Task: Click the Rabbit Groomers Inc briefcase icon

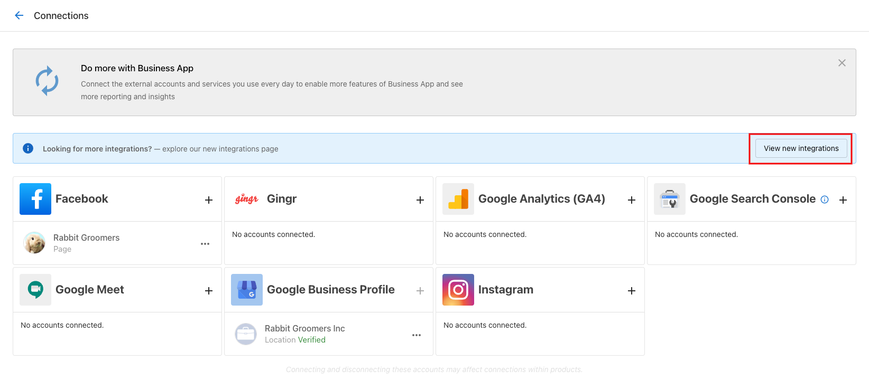Action: click(x=246, y=334)
